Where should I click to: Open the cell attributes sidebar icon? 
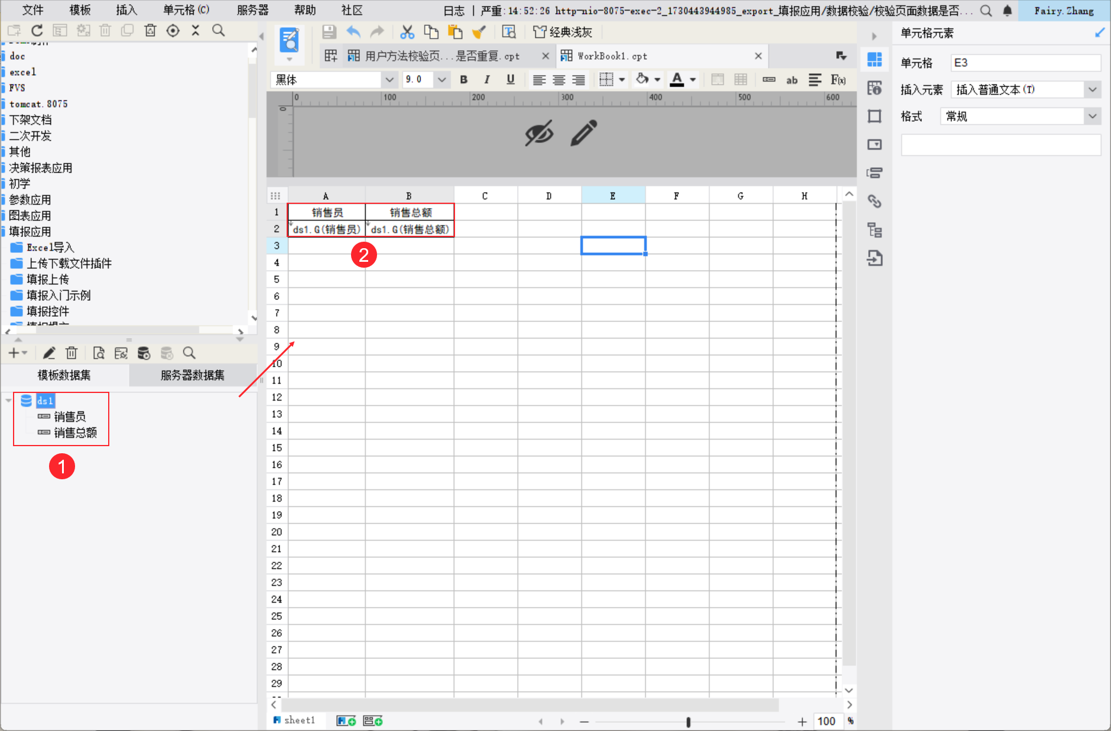tap(875, 88)
